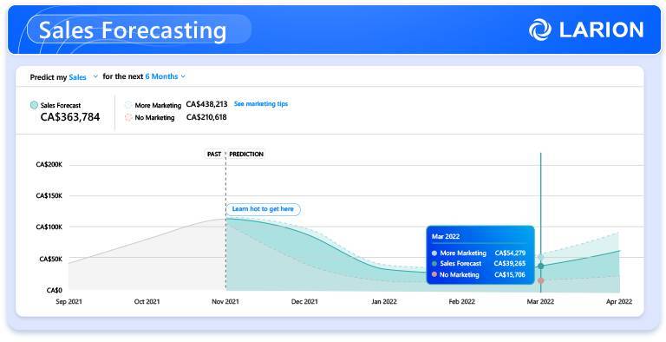
Task: Click the PREDICTION label on the chart
Action: click(246, 154)
